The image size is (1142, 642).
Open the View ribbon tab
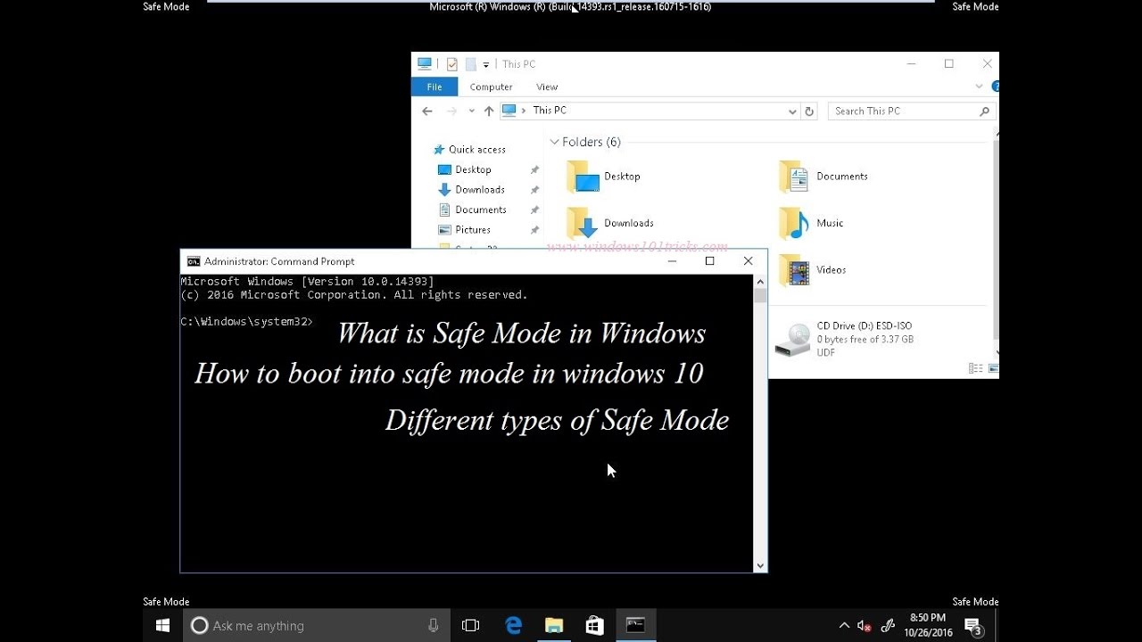point(547,86)
